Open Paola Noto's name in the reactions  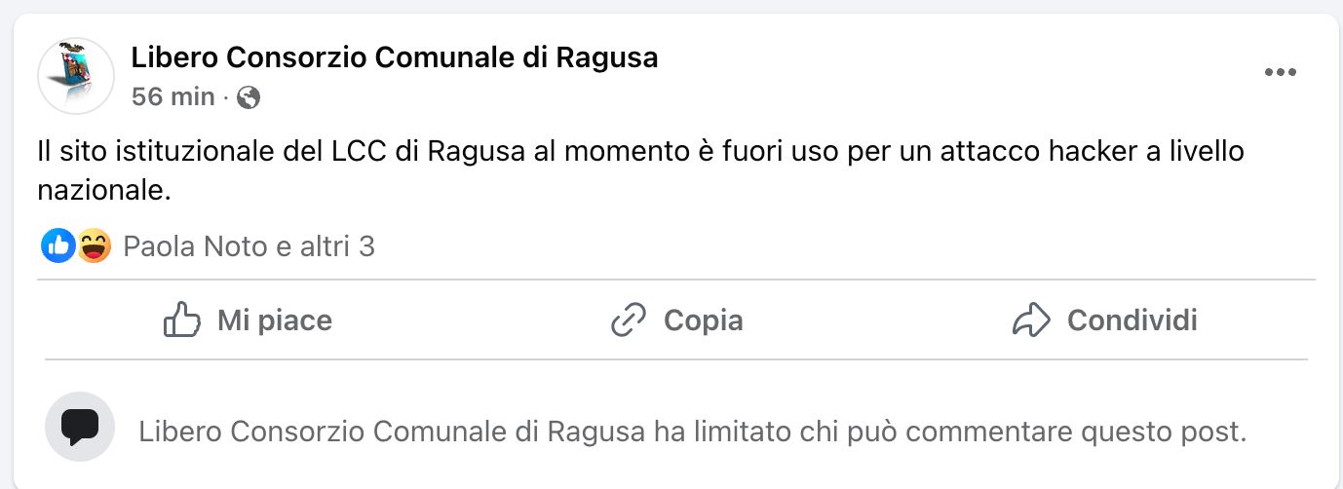click(195, 246)
